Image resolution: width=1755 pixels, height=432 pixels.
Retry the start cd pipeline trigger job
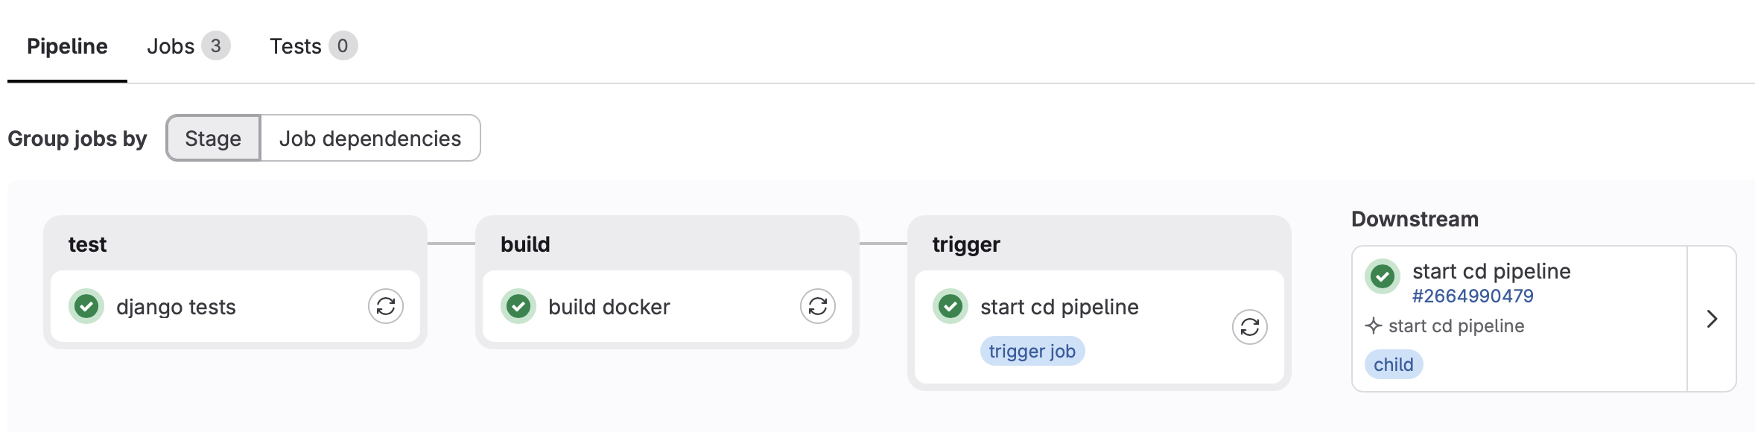(x=1250, y=327)
